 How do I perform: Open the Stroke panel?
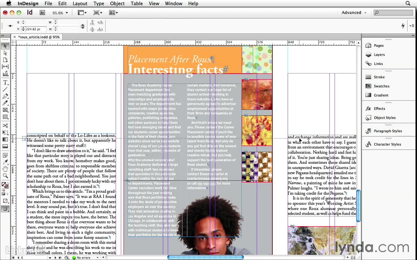(x=379, y=77)
